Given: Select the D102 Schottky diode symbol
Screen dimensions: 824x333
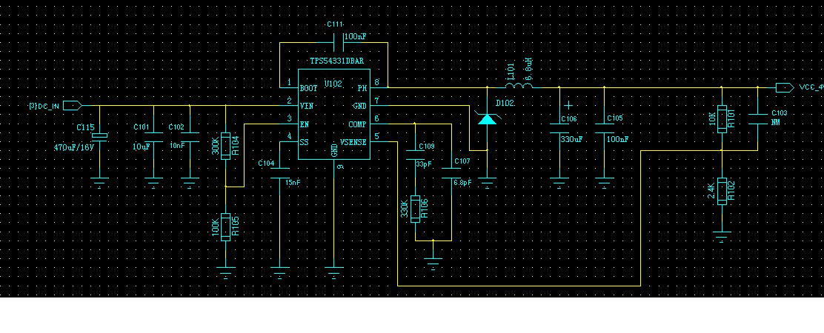Looking at the screenshot, I should pos(487,118).
